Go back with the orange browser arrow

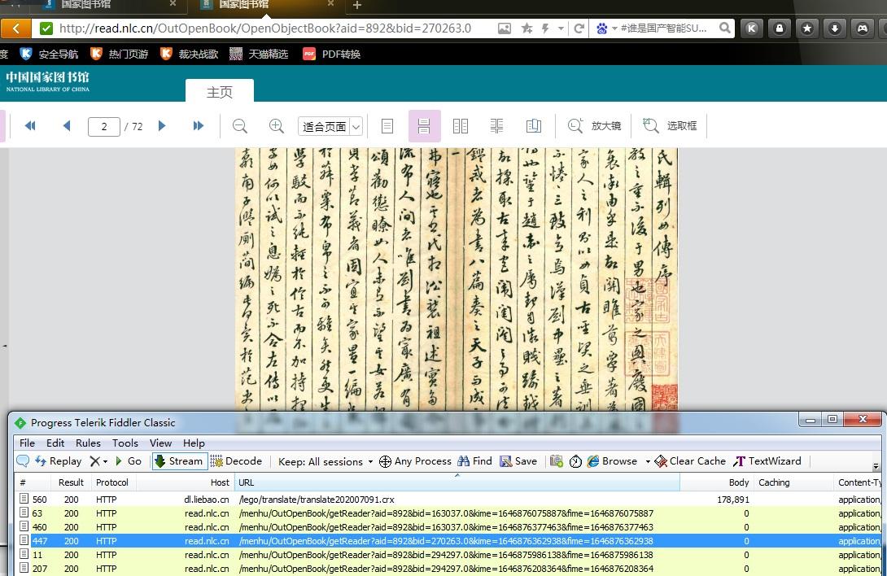[x=15, y=28]
